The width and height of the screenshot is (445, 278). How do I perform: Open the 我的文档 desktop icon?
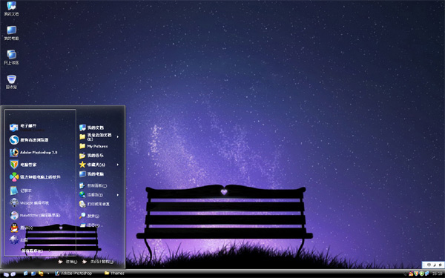coord(11,8)
